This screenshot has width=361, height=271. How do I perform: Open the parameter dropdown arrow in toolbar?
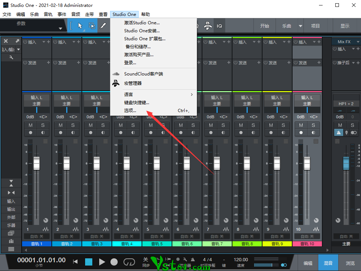click(x=60, y=29)
